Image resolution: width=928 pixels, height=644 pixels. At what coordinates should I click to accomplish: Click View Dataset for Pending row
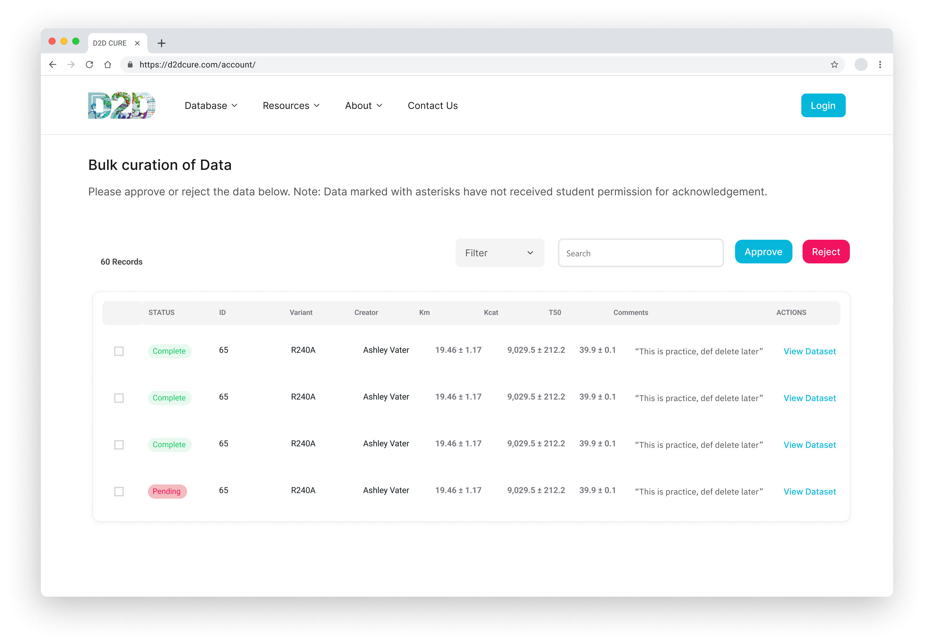coord(809,492)
